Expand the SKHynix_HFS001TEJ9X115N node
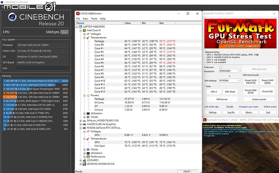This screenshot has height=173, width=279. [x=81, y=121]
